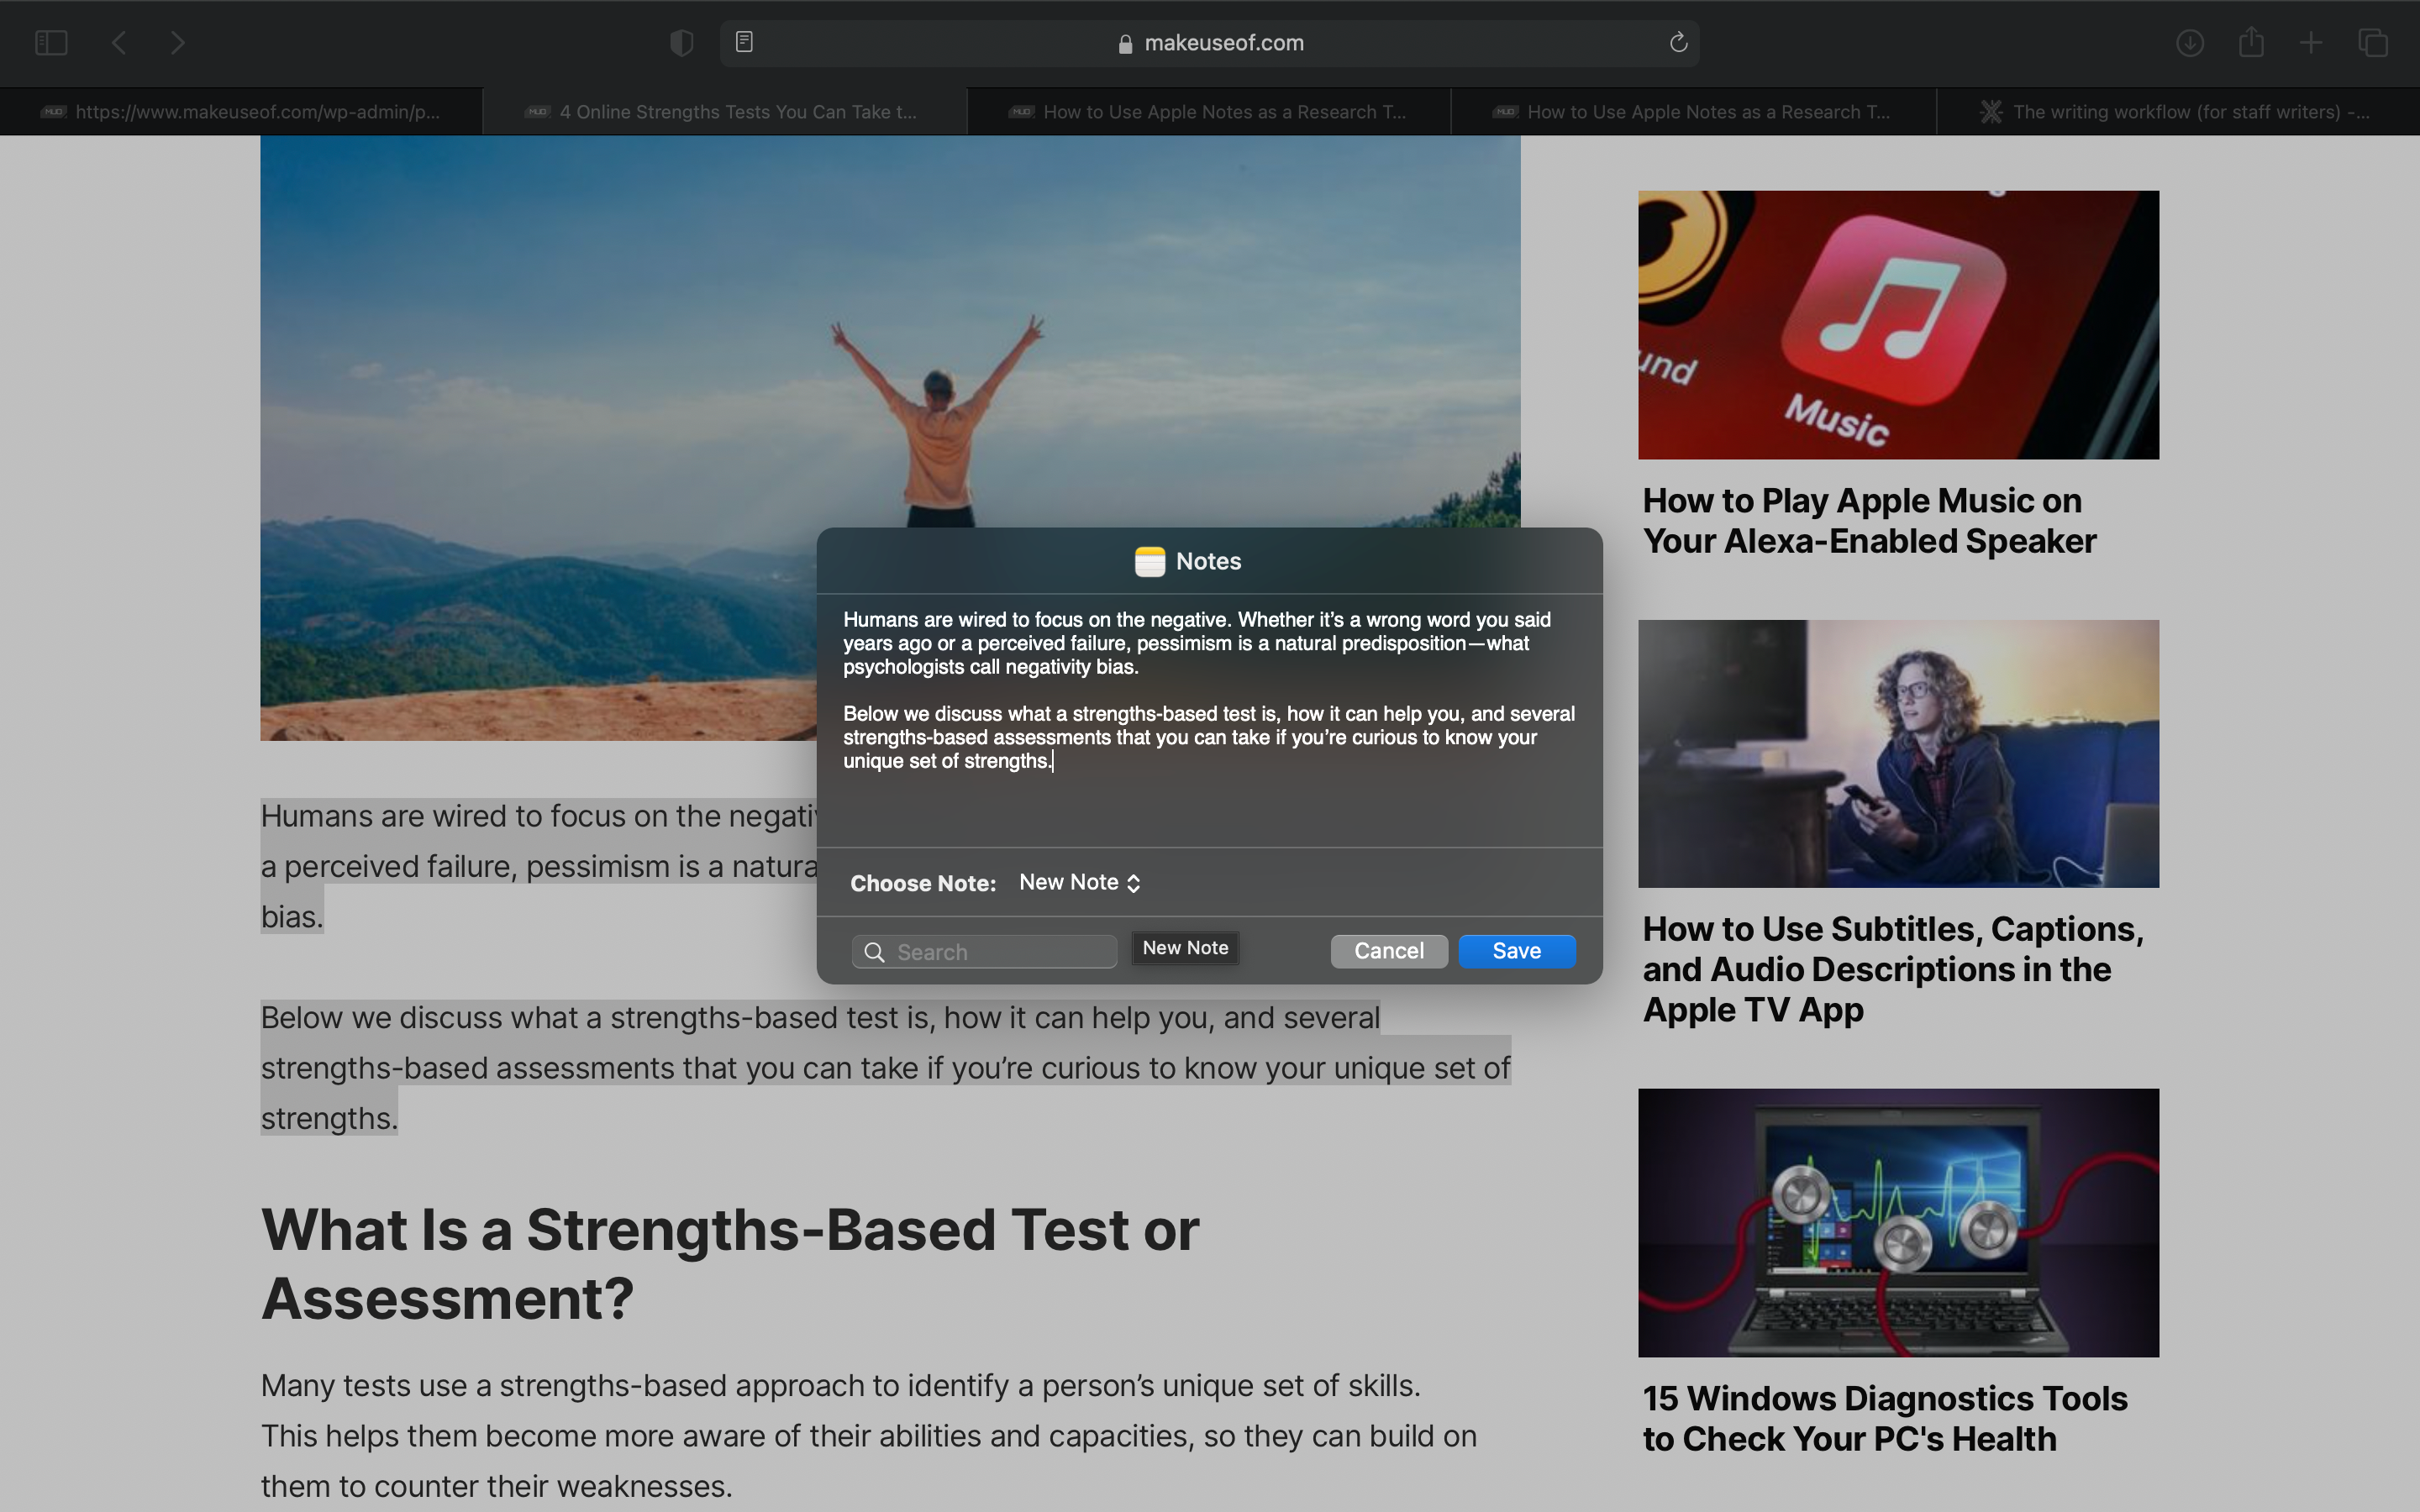
Task: Open the 15 Windows Diagnostics Tools article
Action: pos(1884,1417)
